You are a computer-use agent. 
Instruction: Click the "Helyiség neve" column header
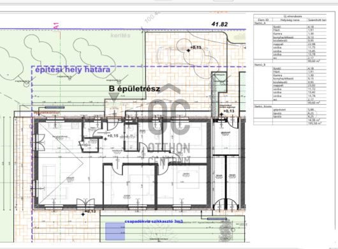tap(290, 20)
